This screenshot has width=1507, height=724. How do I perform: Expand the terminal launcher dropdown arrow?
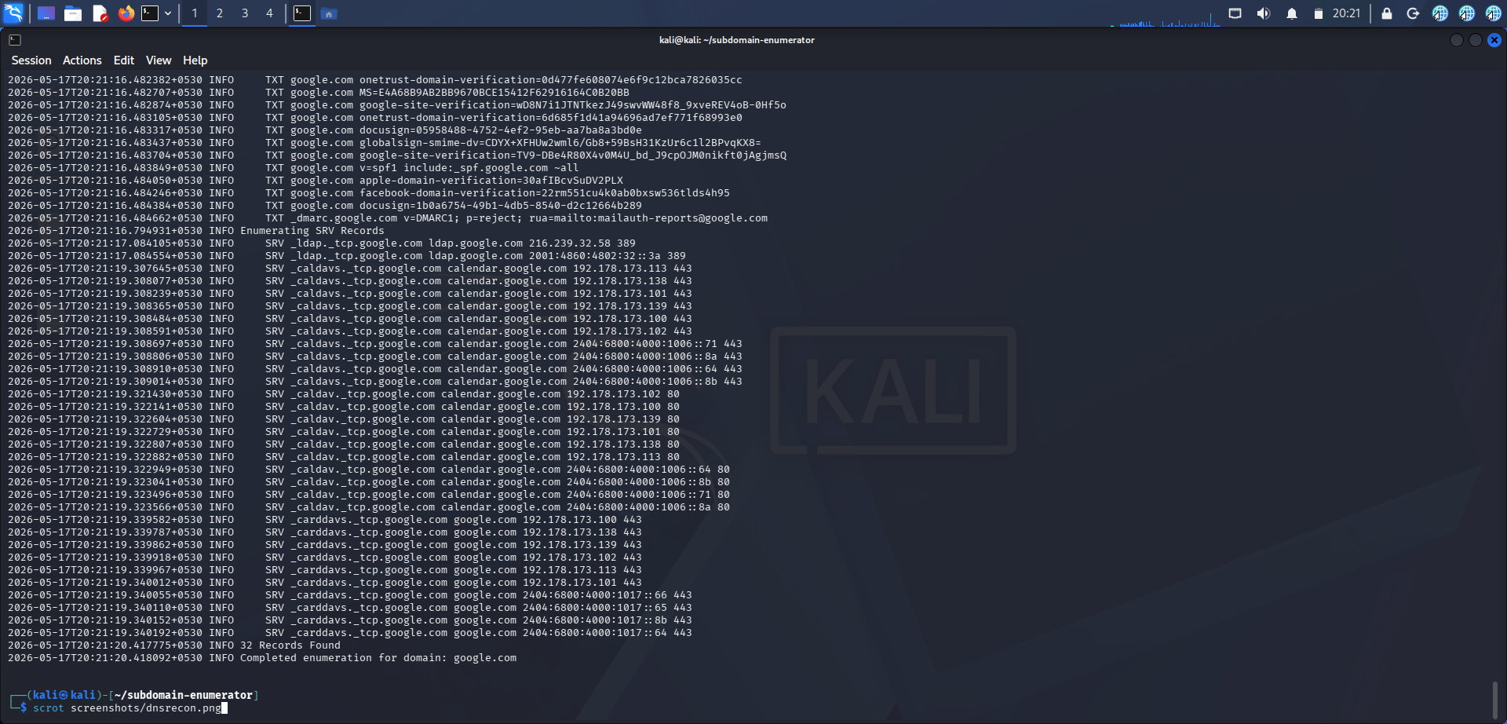coord(168,13)
